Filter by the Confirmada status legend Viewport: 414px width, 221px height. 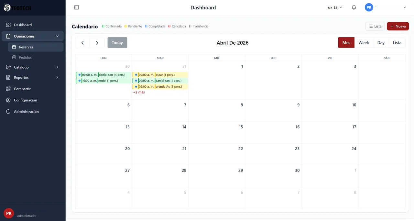point(112,26)
